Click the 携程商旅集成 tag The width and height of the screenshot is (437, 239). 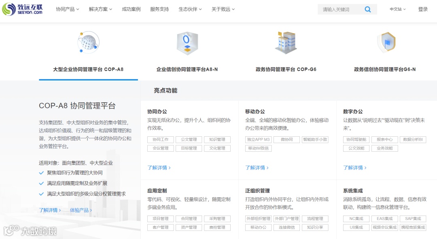[413, 227]
